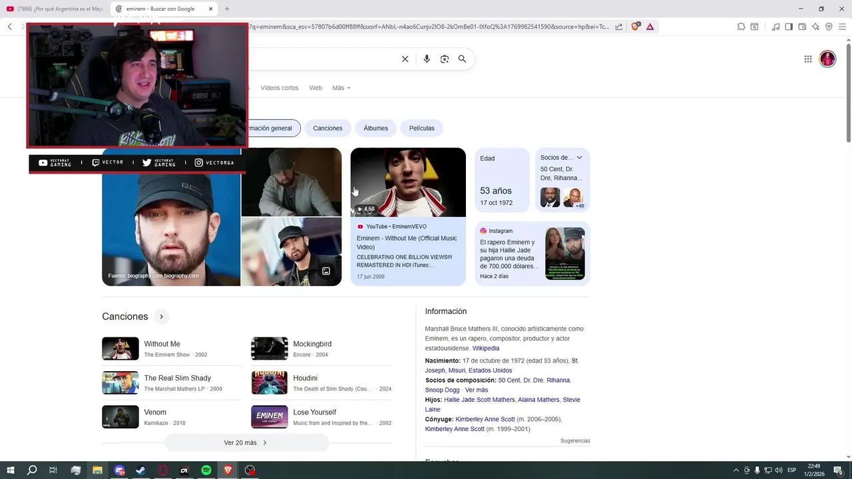The image size is (852, 479).
Task: Switch to the Videos cortos search tab
Action: (280, 88)
